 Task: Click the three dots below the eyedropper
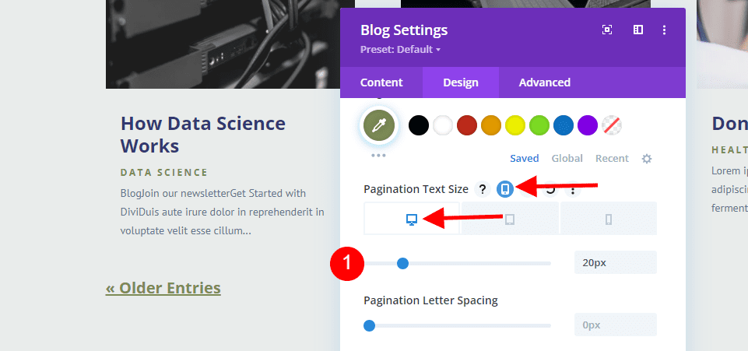click(x=378, y=155)
